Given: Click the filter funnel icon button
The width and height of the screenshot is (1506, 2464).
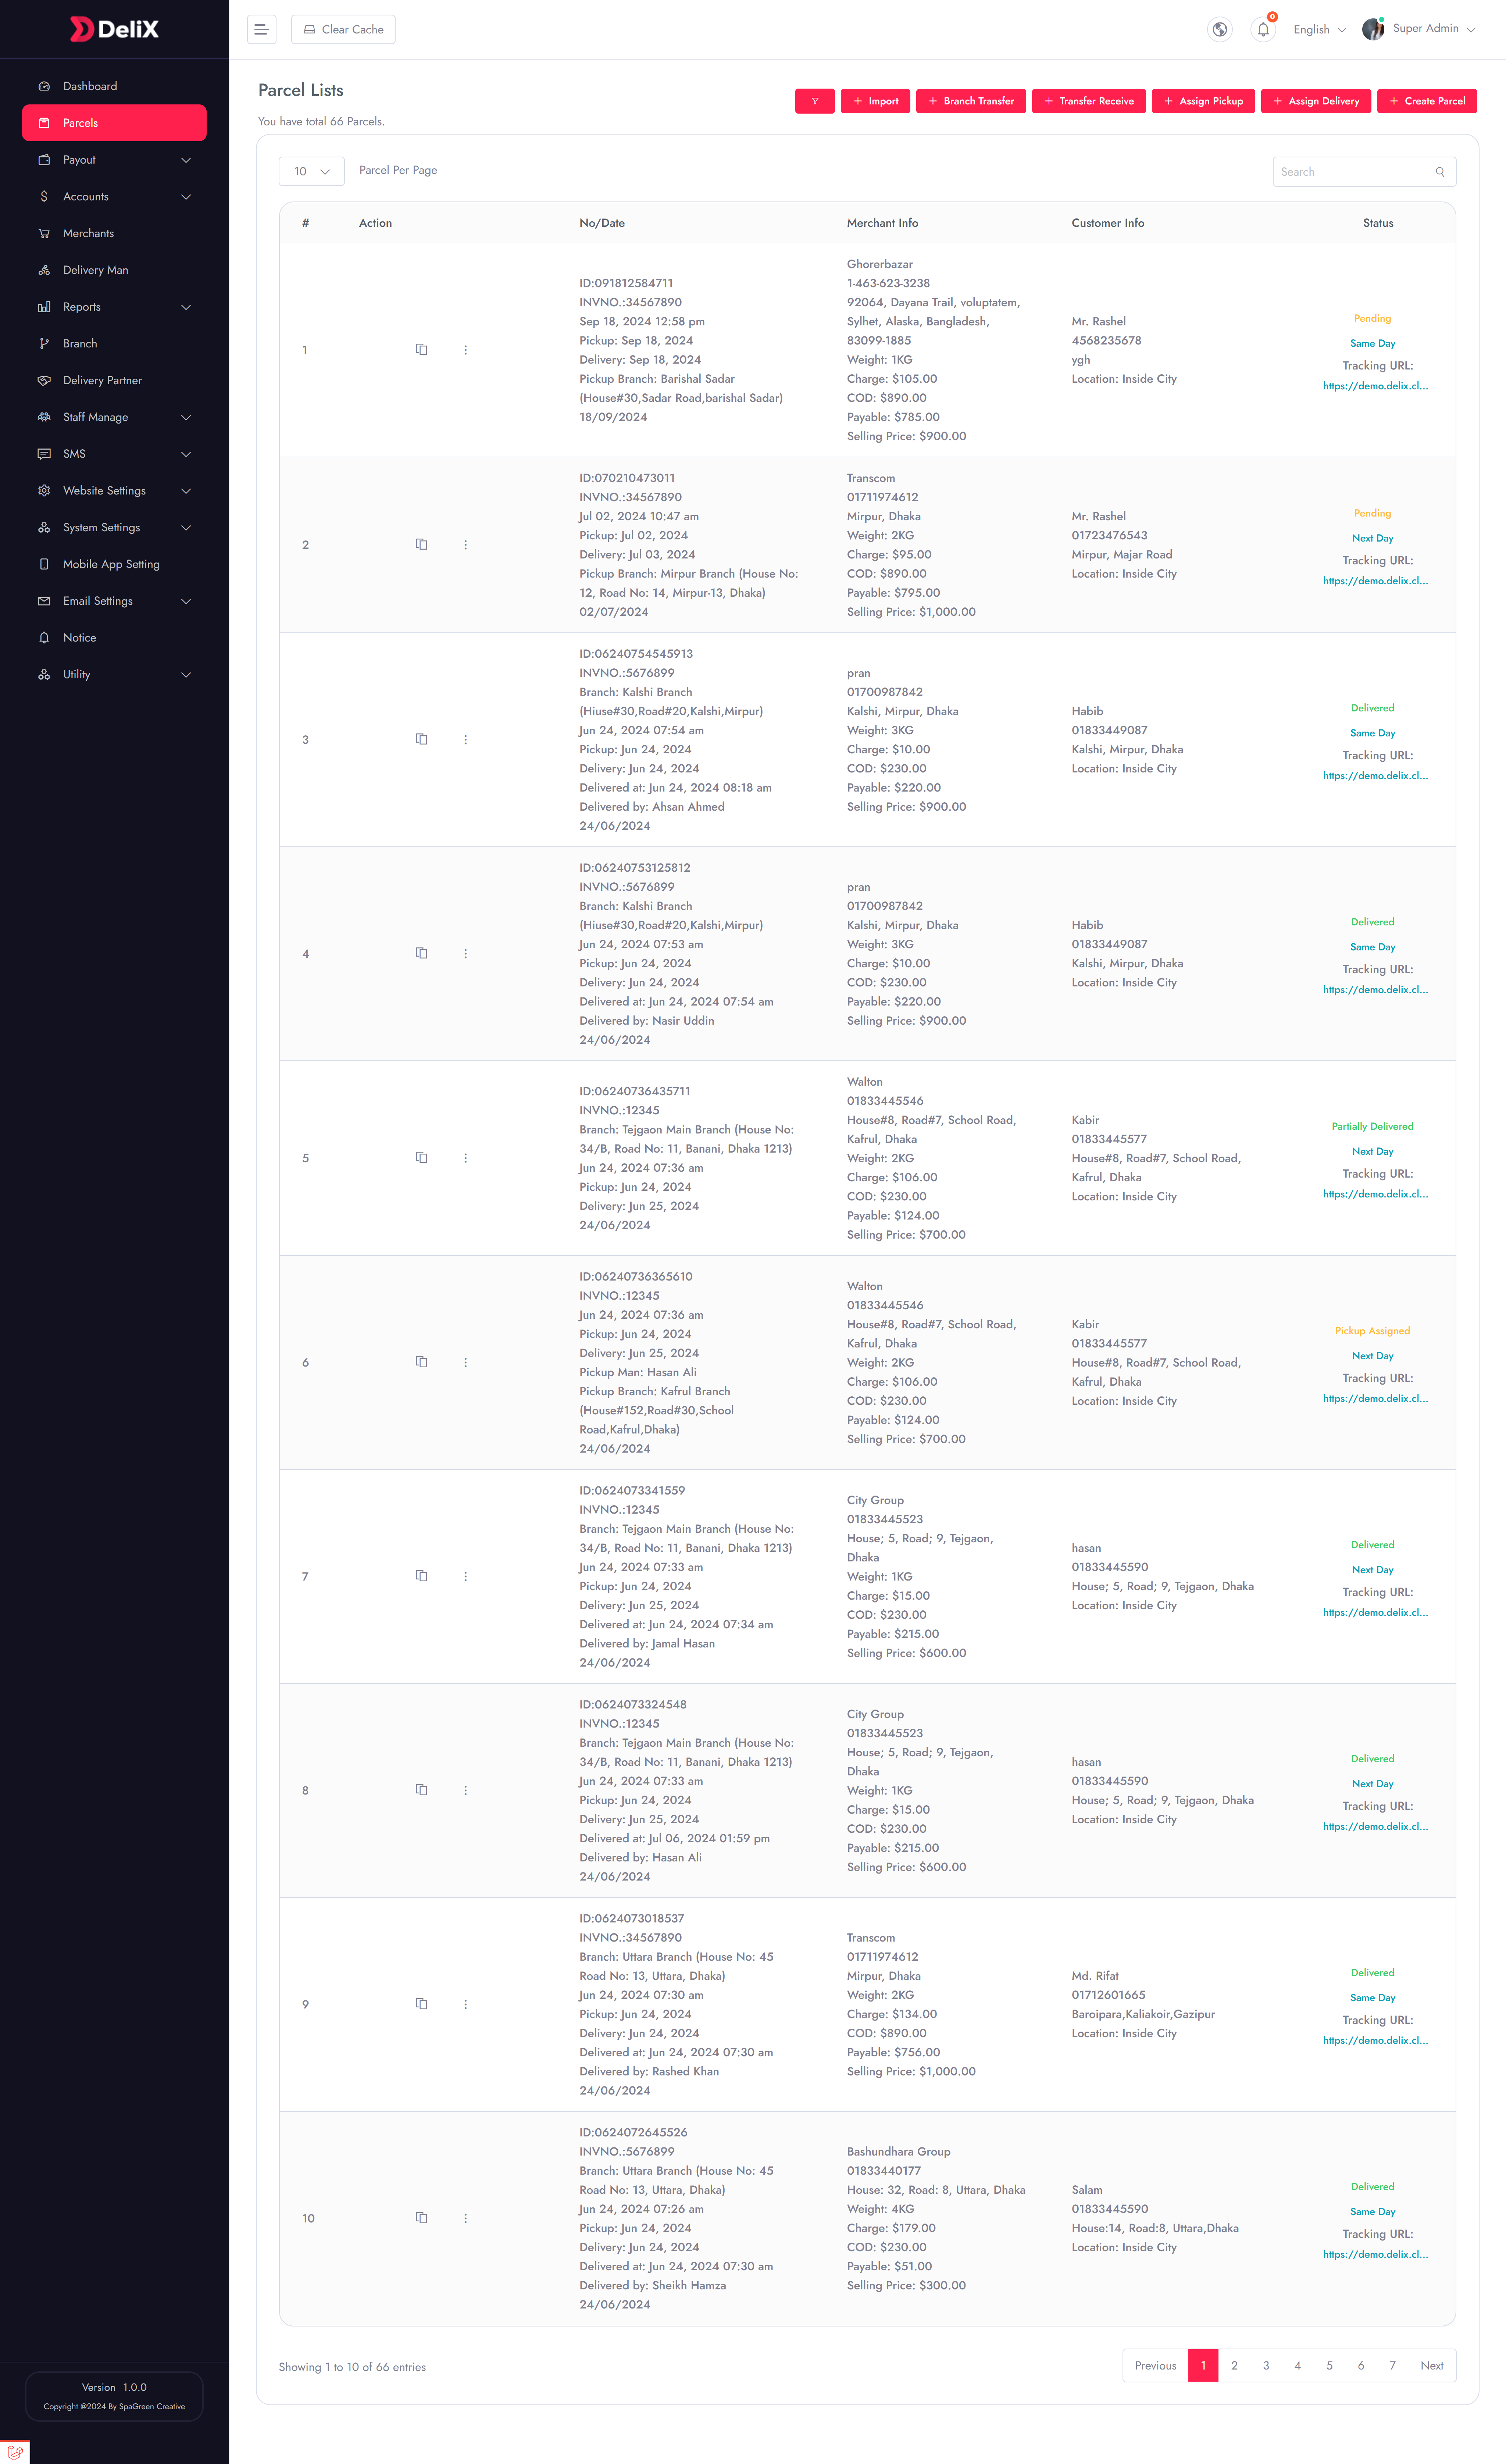Looking at the screenshot, I should tap(815, 101).
